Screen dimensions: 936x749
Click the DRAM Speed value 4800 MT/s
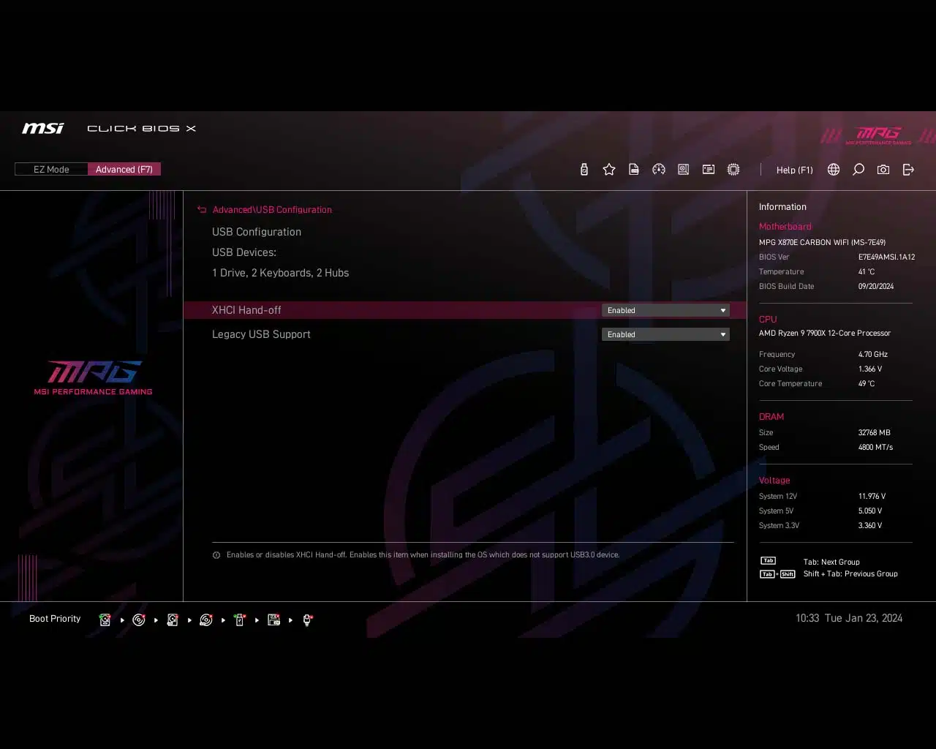pyautogui.click(x=875, y=448)
